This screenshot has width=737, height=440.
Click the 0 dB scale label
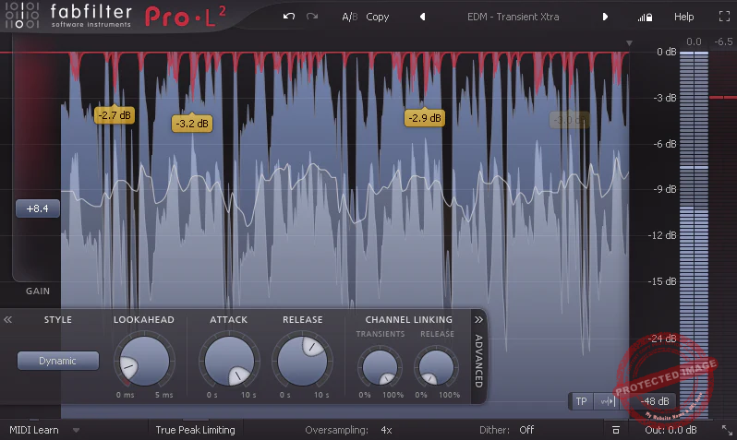[667, 52]
